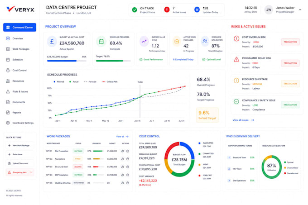Image resolution: width=308 pixels, height=205 pixels.
Task: Go to Work Packages in the sidebar
Action: [21, 49]
